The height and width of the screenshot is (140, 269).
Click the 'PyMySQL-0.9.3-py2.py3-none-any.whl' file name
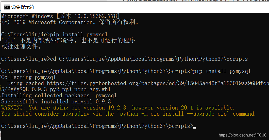click(x=59, y=89)
